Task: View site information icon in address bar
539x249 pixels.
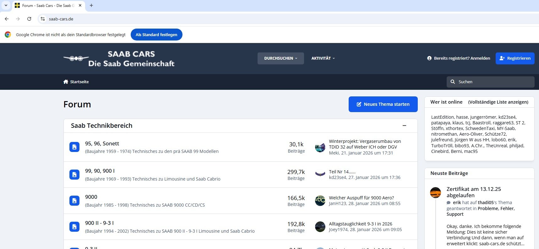Action: 43,19
